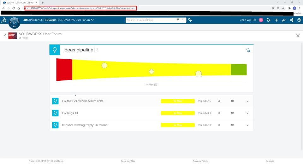
Task: Bookmark page with star icon
Action: pyautogui.click(x=283, y=8)
